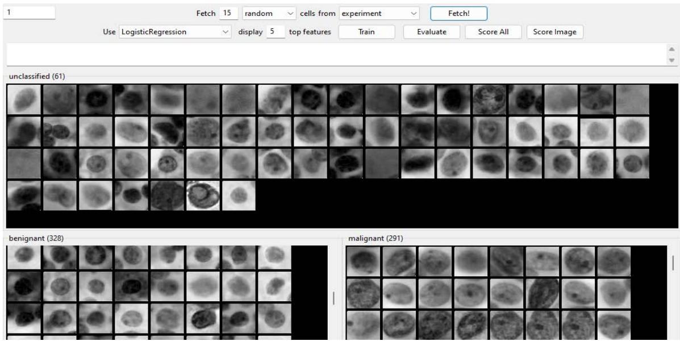Expand the 'experiment' source dropdown
Image resolution: width=680 pixels, height=341 pixels.
(x=379, y=13)
